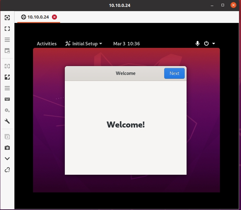
Task: Click the power icon in the remote top bar
Action: pyautogui.click(x=206, y=44)
